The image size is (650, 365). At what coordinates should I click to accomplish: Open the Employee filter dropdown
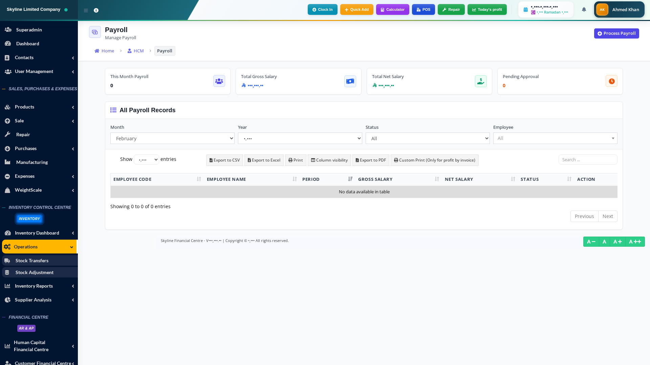point(555,138)
